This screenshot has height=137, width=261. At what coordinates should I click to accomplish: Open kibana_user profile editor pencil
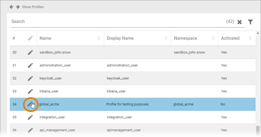[x=30, y=91]
